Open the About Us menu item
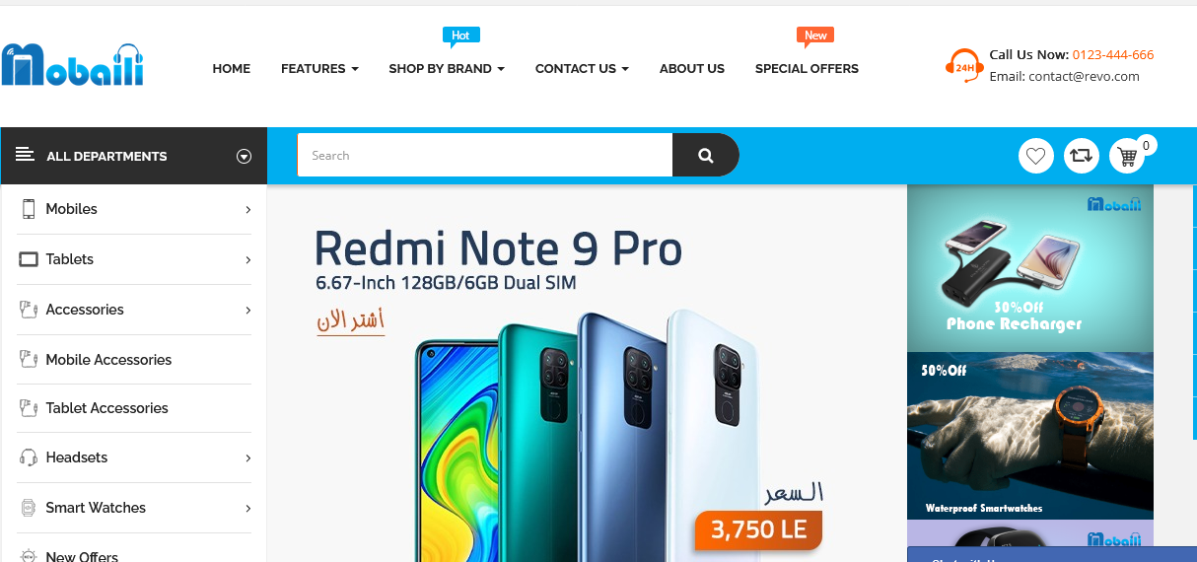Image resolution: width=1197 pixels, height=562 pixels. [692, 69]
